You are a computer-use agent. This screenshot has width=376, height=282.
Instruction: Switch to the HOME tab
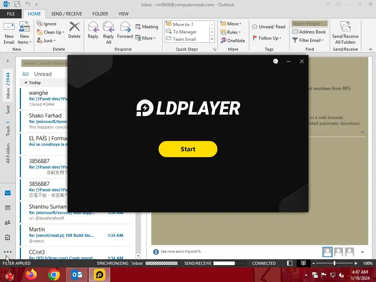pyautogui.click(x=34, y=14)
